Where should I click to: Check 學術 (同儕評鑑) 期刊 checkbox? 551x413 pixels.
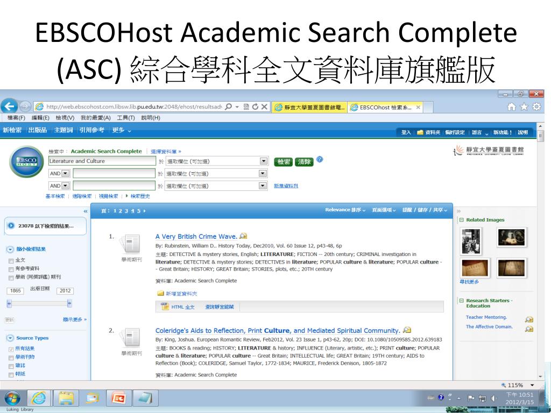pos(11,278)
